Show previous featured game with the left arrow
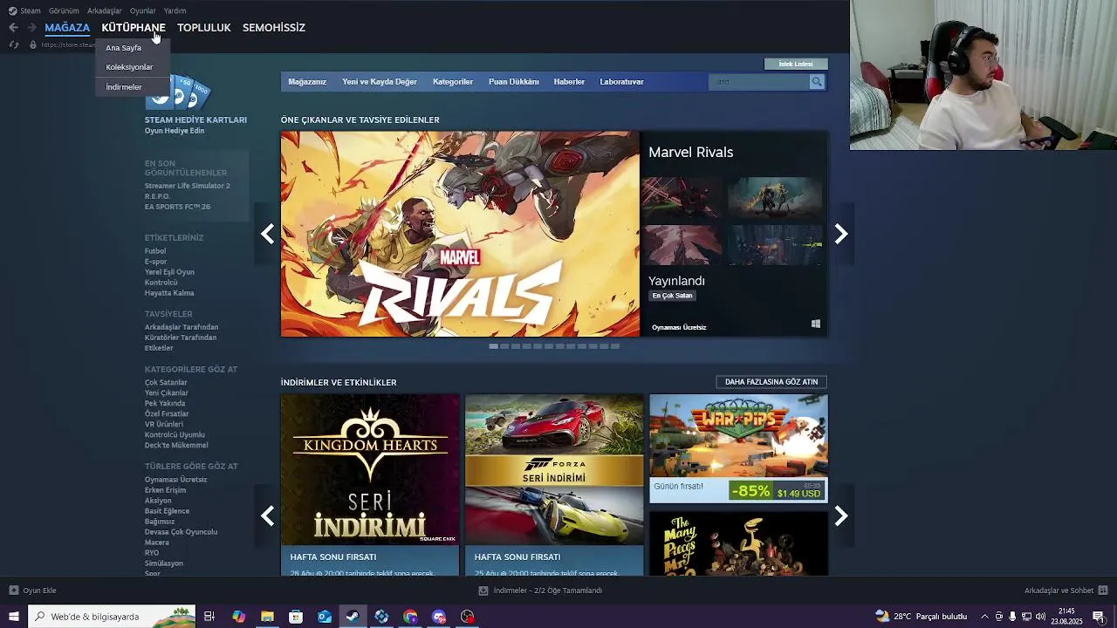This screenshot has width=1117, height=628. coord(267,234)
